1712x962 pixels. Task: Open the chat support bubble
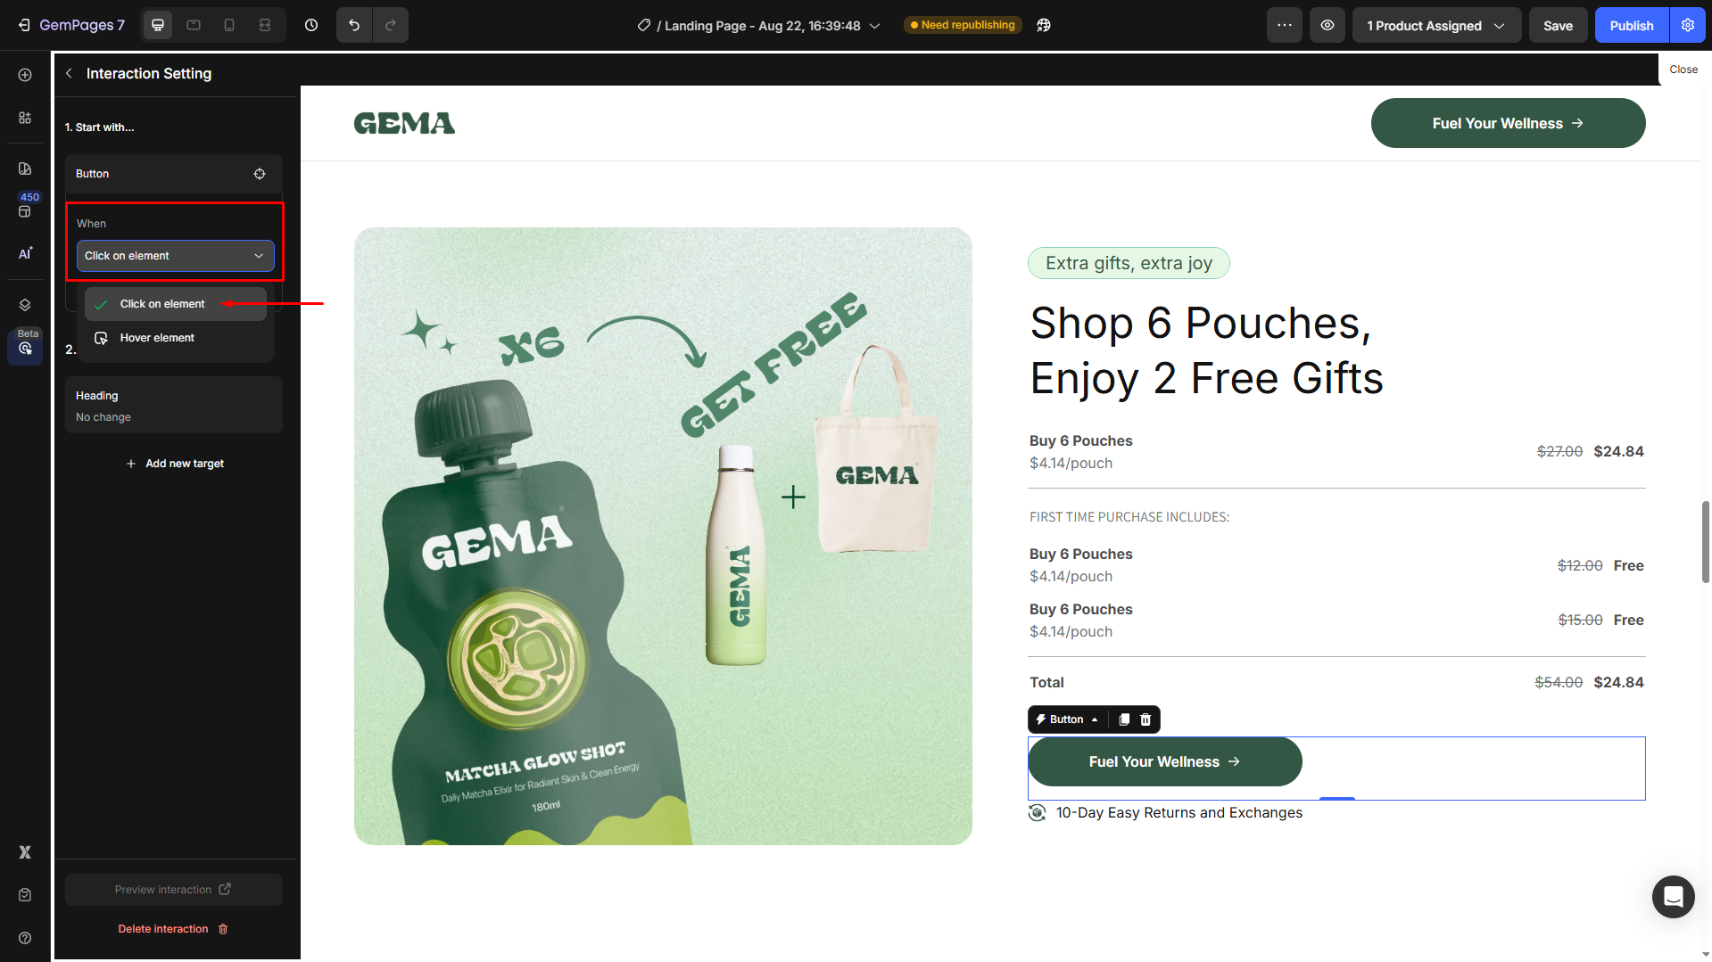1673,896
